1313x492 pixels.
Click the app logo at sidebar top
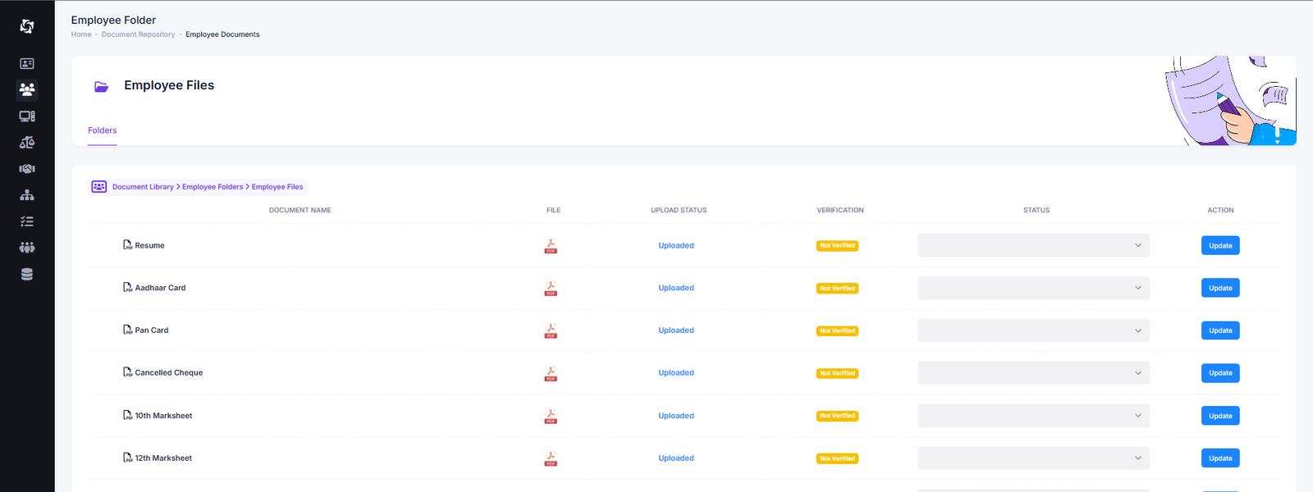pos(27,26)
